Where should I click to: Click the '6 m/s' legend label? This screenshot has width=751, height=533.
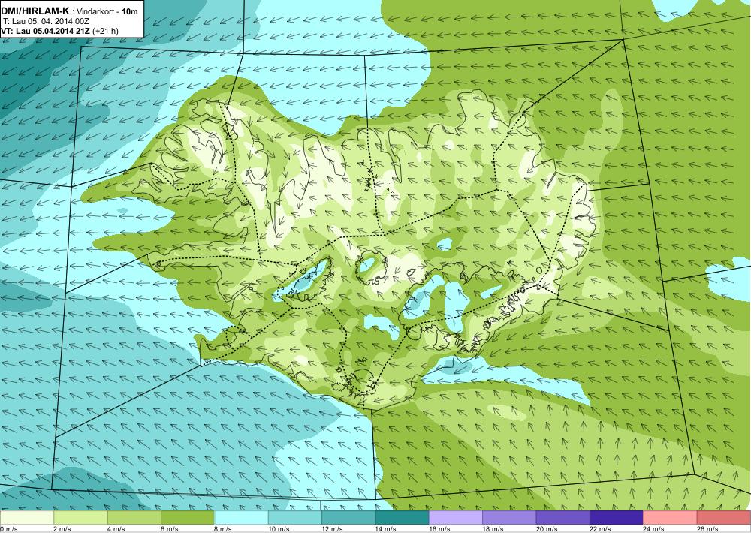170,529
